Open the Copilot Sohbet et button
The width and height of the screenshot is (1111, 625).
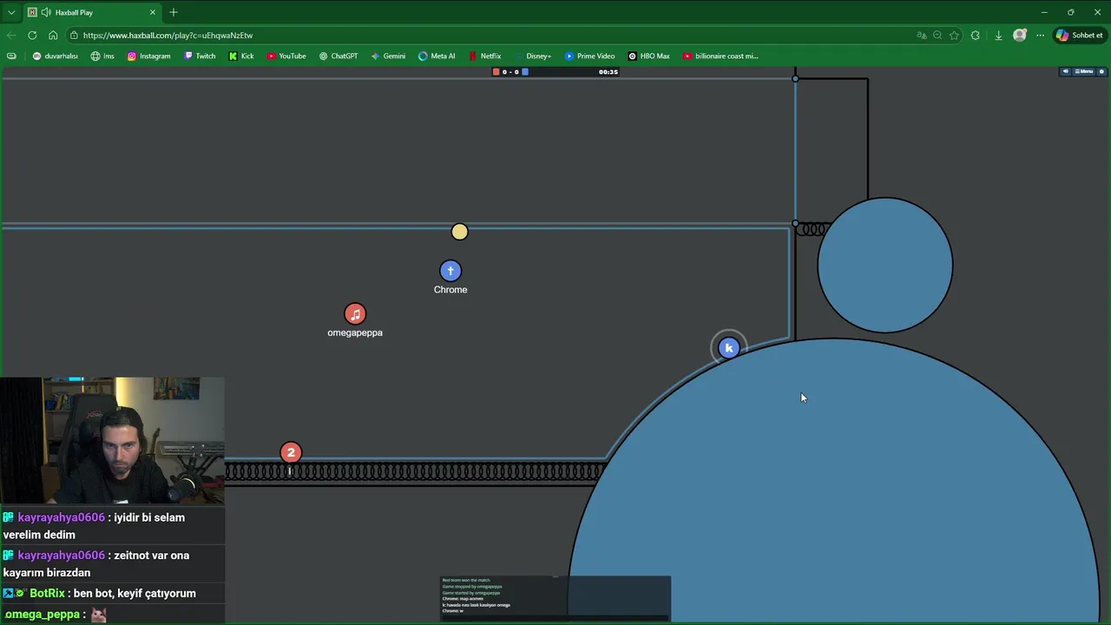pyautogui.click(x=1080, y=36)
